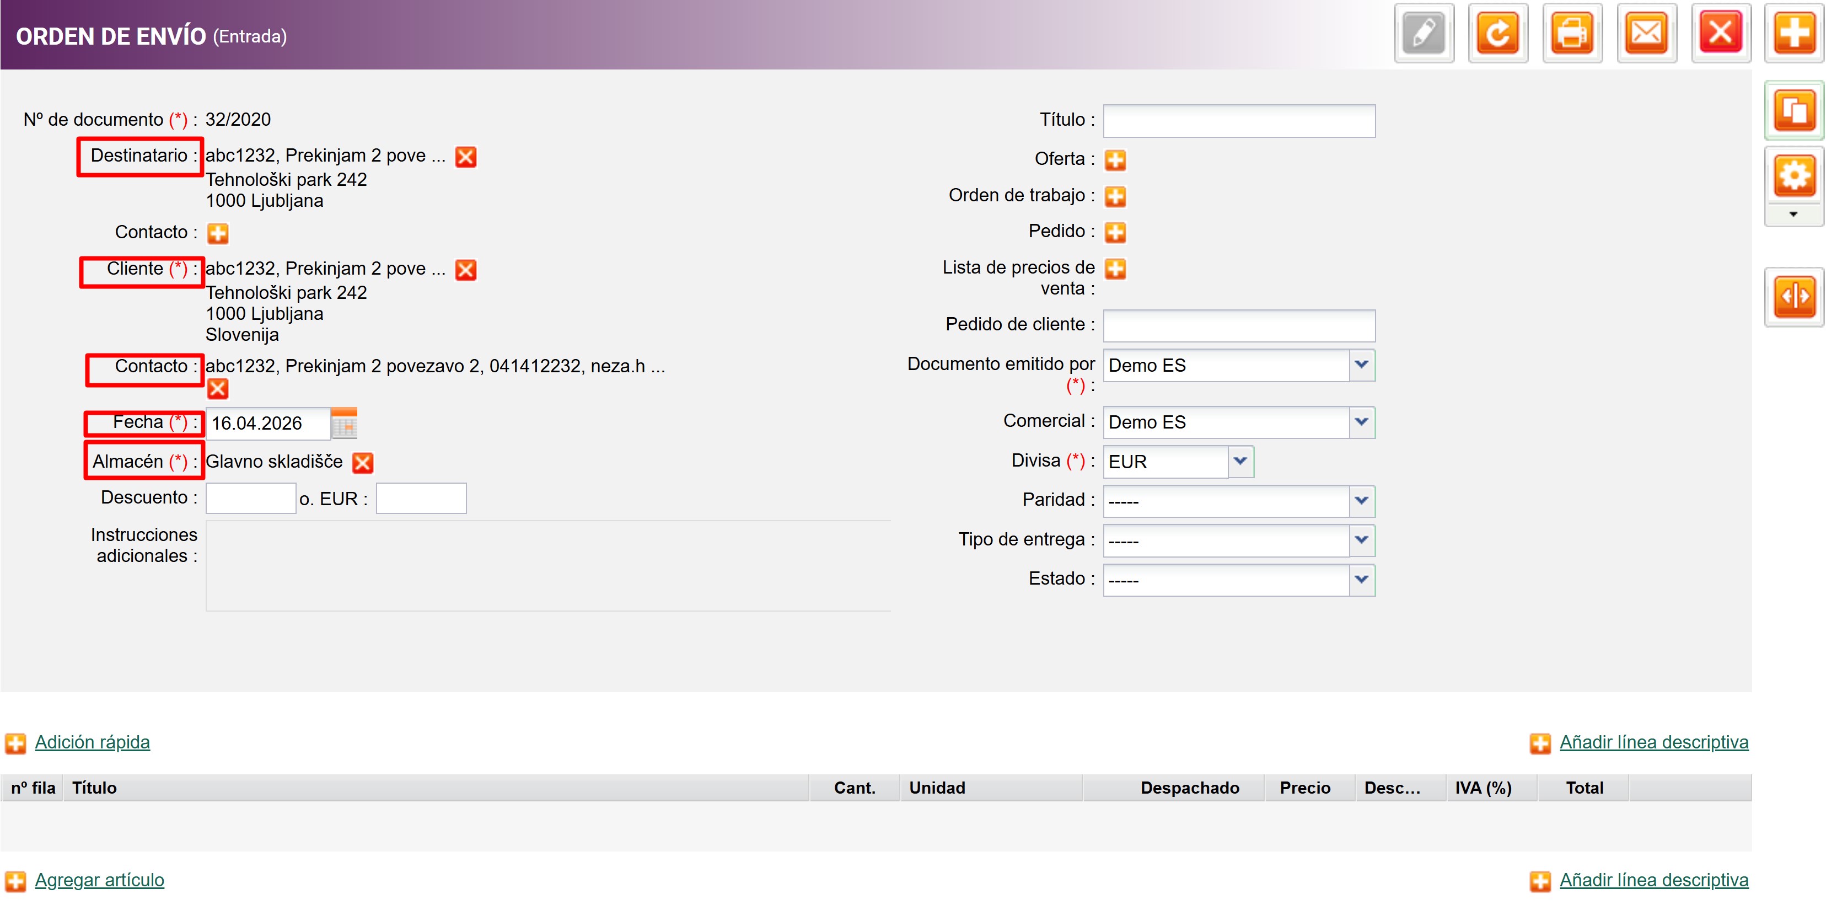Click the Pedido de cliente field

(x=1239, y=325)
